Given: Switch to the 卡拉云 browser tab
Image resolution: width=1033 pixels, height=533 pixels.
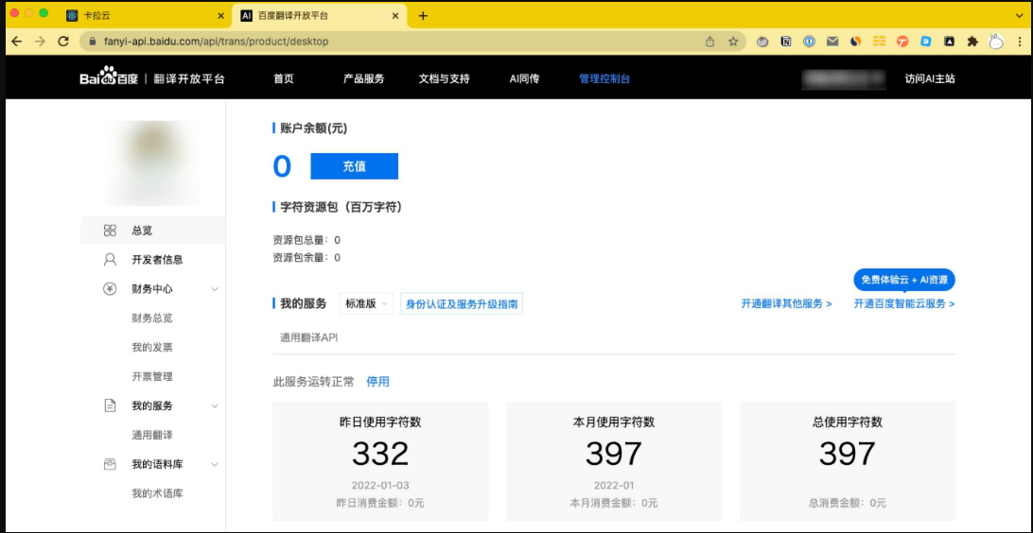Looking at the screenshot, I should point(146,16).
